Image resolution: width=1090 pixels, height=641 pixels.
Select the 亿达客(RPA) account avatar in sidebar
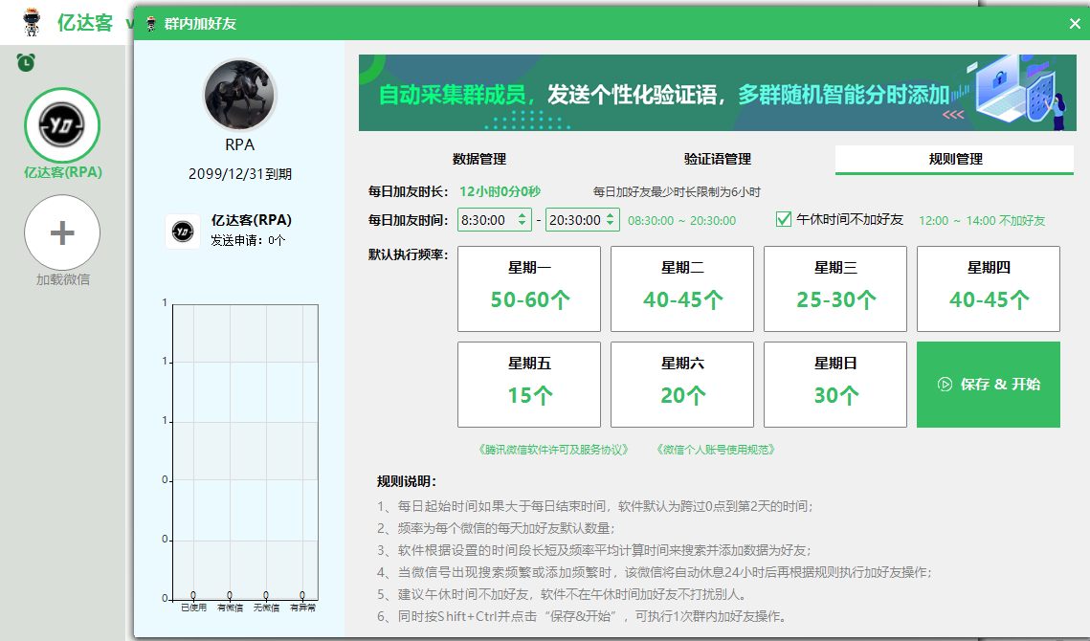click(62, 126)
